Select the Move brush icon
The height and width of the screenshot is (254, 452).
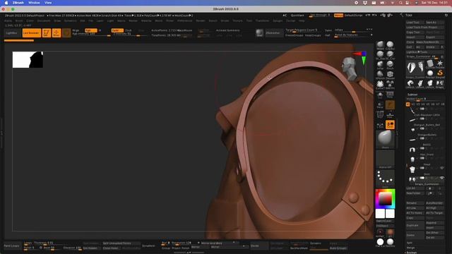point(380,45)
